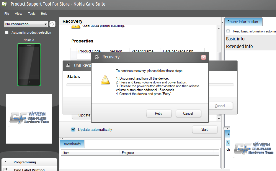Open the Tools menu
The height and width of the screenshot is (171, 276).
[32, 14]
